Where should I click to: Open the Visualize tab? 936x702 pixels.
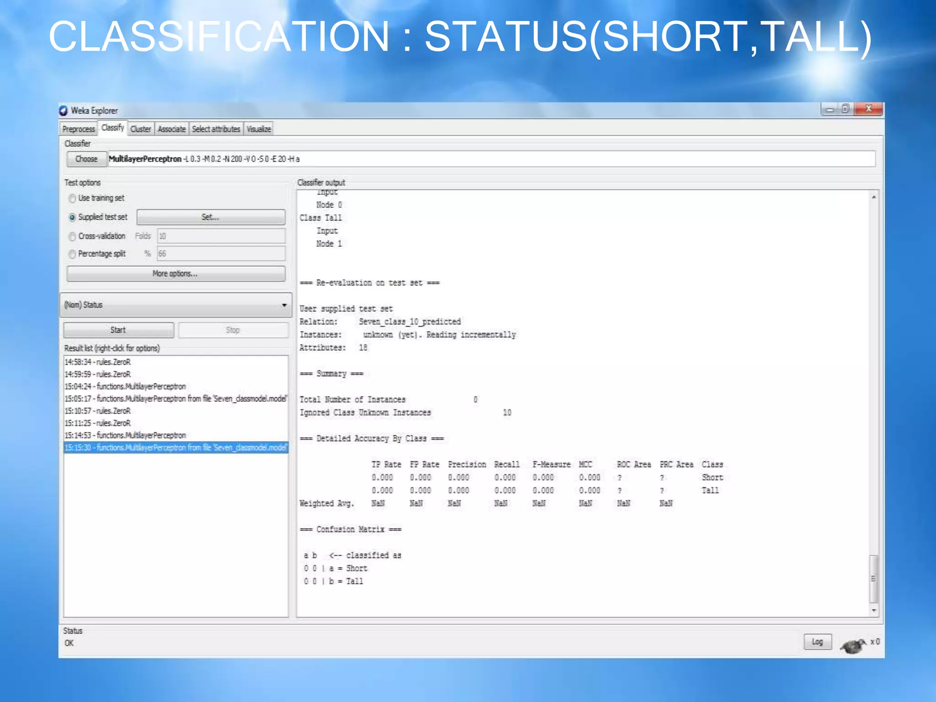pyautogui.click(x=259, y=129)
